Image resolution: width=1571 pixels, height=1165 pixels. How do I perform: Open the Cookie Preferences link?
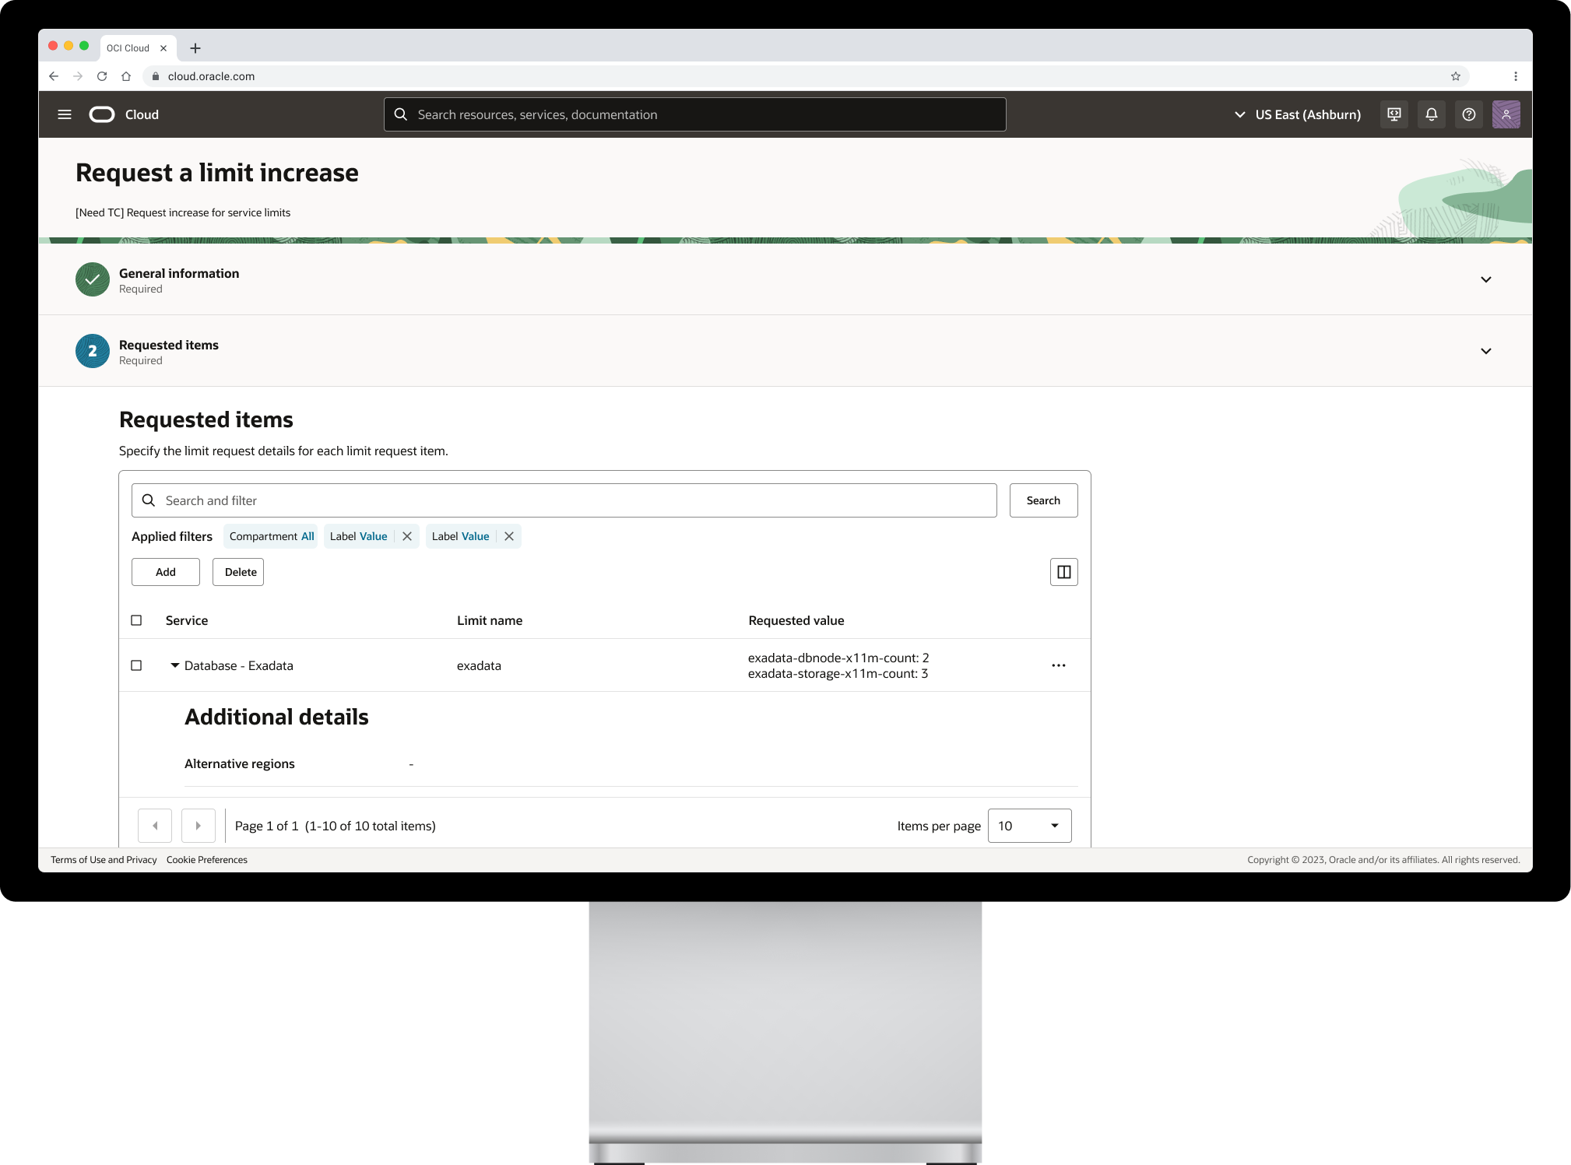[206, 860]
